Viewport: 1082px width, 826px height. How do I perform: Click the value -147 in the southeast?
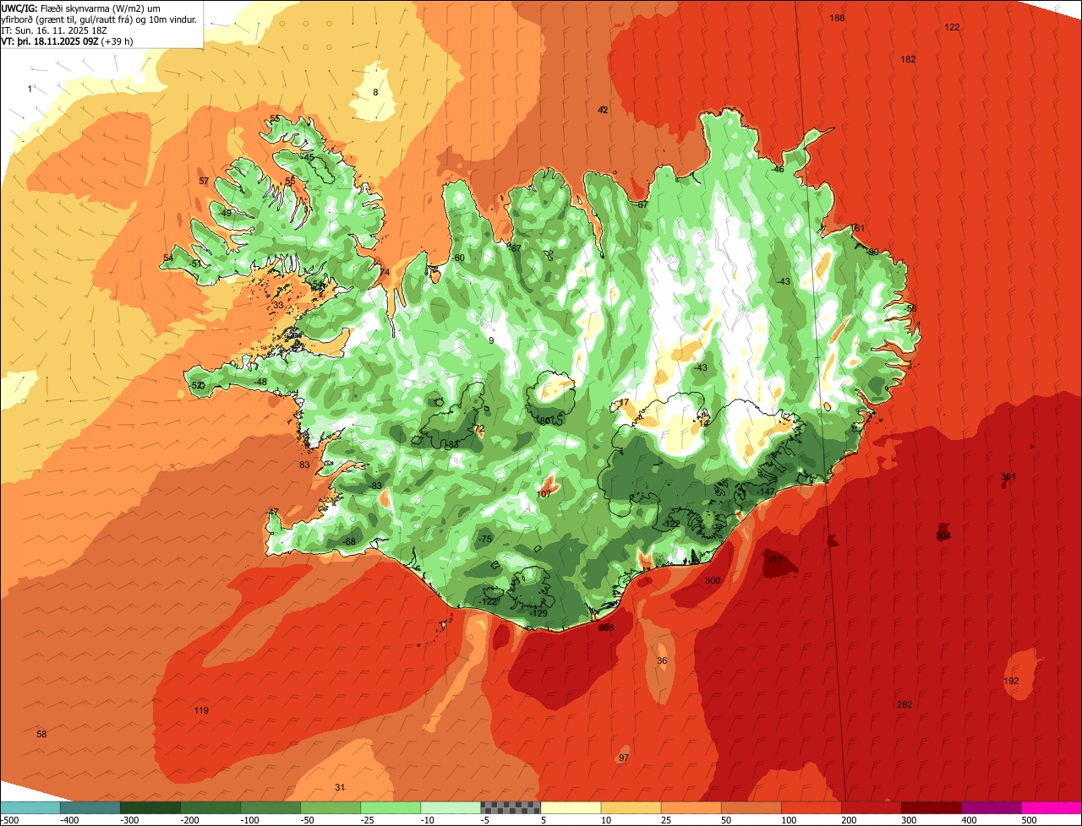[x=766, y=492]
